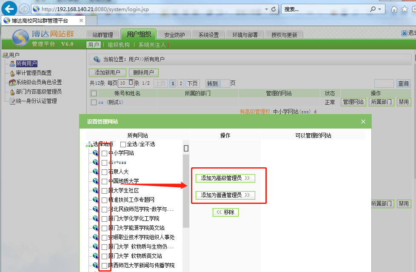This screenshot has width=416, height=272.
Task: Click the 统一身份认证管理 sidebar icon
Action: pyautogui.click(x=12, y=101)
